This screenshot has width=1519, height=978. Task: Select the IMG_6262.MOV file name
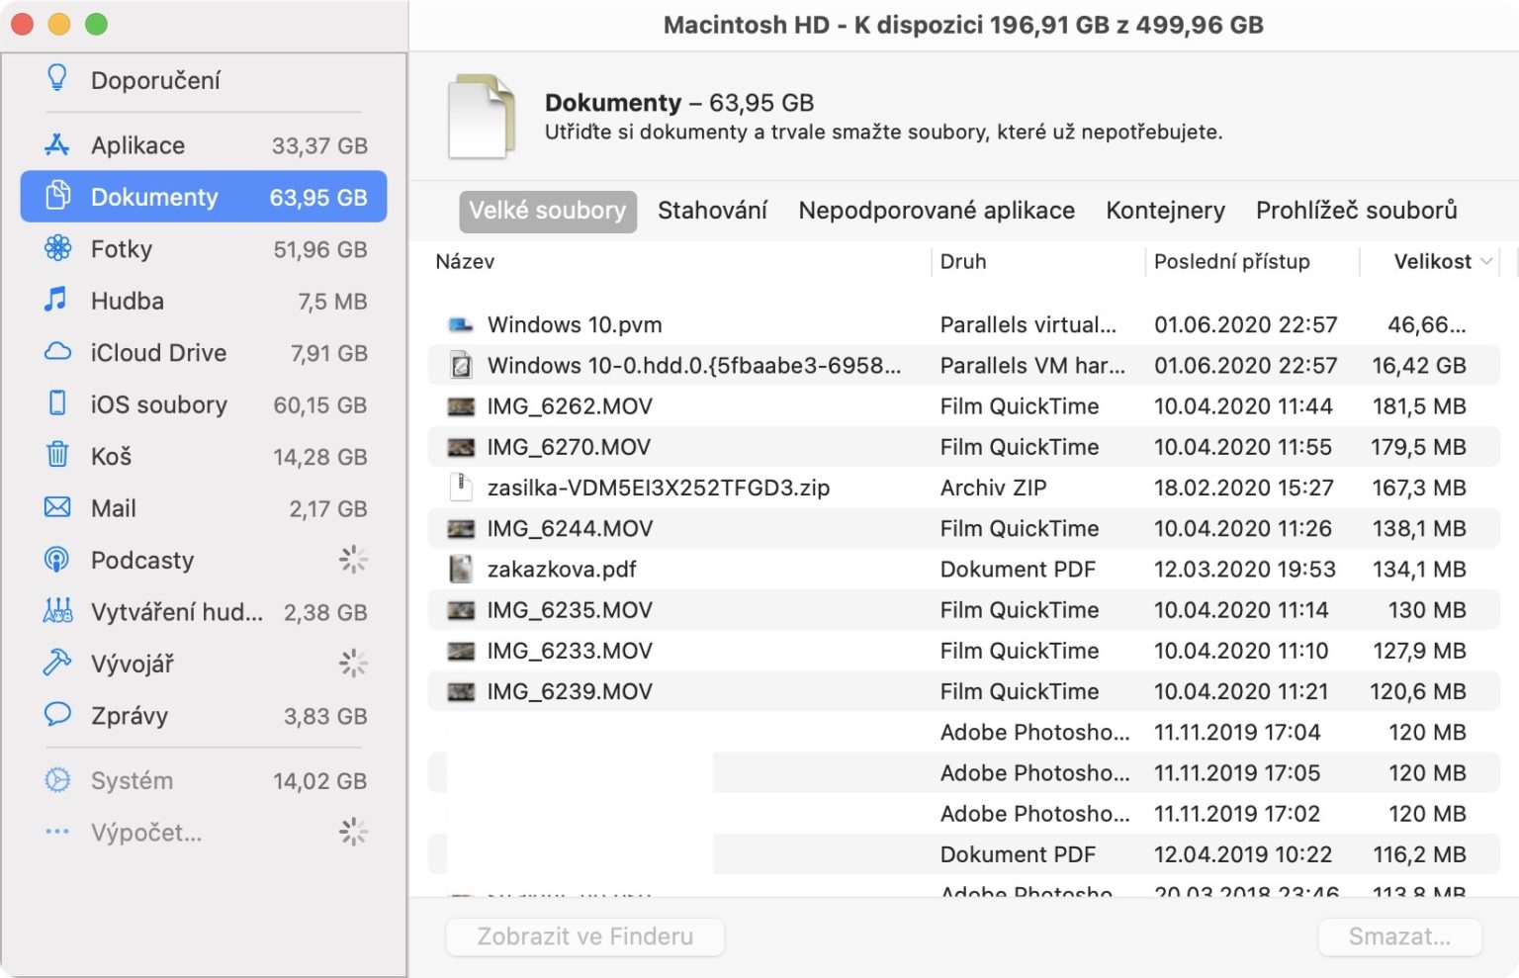[570, 405]
